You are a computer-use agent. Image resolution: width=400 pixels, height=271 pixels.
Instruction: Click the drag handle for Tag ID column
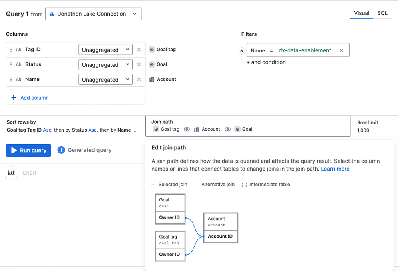pyautogui.click(x=11, y=50)
